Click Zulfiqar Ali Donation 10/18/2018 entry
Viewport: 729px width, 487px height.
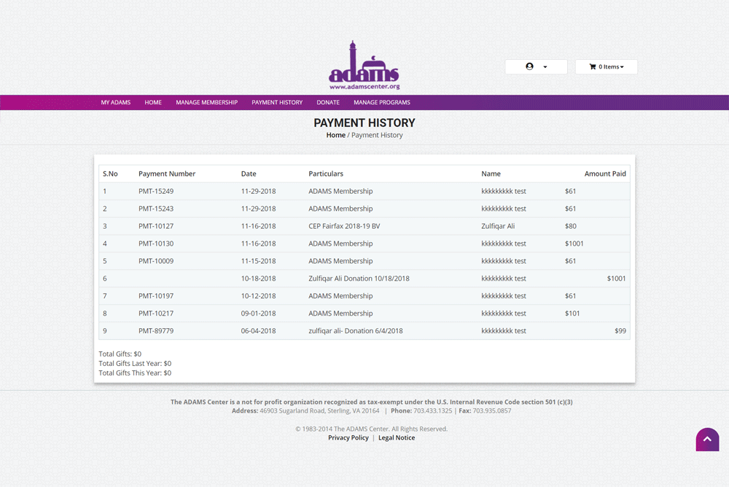[x=359, y=278]
